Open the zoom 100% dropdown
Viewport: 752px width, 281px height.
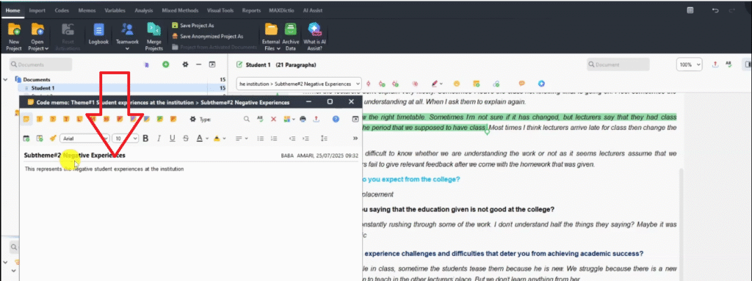[689, 65]
